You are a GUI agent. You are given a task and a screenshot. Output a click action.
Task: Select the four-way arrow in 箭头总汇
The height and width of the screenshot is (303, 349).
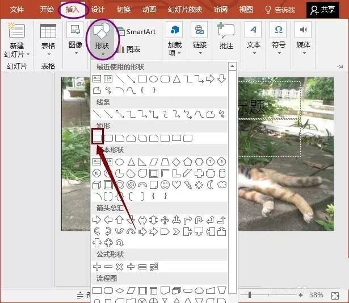click(x=165, y=220)
